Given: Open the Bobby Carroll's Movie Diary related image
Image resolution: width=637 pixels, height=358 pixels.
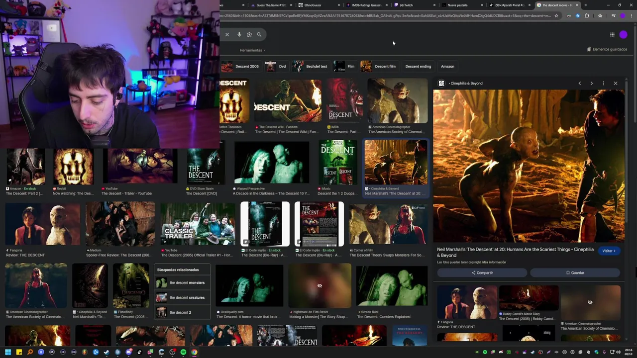Looking at the screenshot, I should 529,298.
